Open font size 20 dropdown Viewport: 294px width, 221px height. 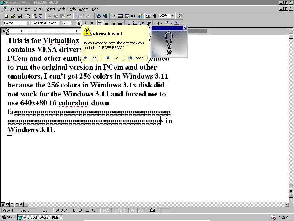tap(72, 23)
